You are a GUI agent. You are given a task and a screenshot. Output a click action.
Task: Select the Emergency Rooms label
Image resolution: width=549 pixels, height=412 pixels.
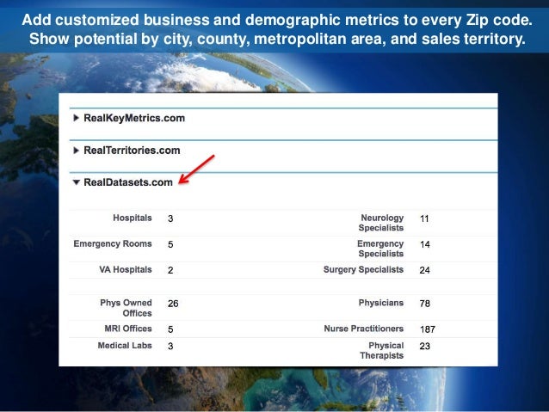point(113,244)
